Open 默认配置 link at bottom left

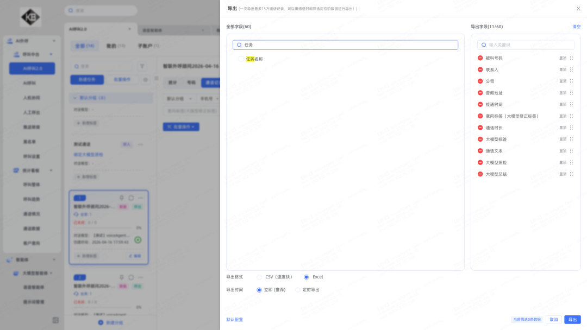(235, 320)
